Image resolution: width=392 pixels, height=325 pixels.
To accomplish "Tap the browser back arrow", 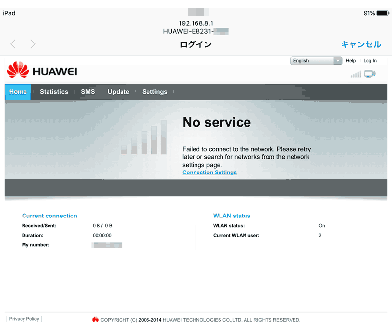I will click(x=13, y=44).
